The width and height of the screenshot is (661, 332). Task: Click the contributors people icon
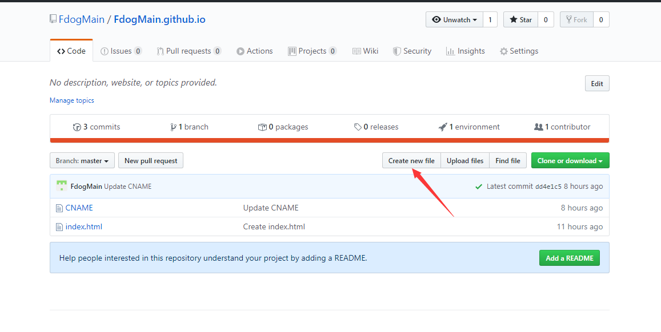pyautogui.click(x=538, y=127)
